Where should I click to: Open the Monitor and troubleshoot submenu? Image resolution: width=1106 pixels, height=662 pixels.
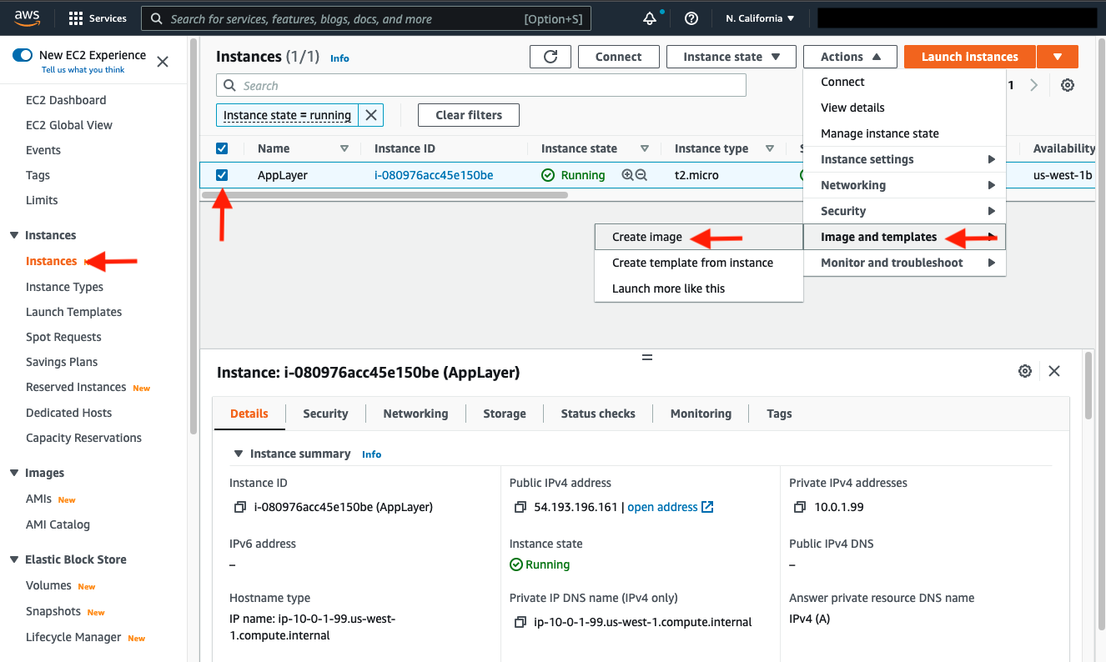point(904,263)
